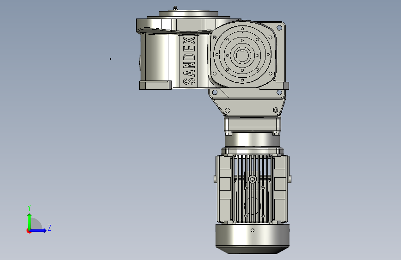Select the cylindrical coupling collar above the motor

(x=253, y=139)
